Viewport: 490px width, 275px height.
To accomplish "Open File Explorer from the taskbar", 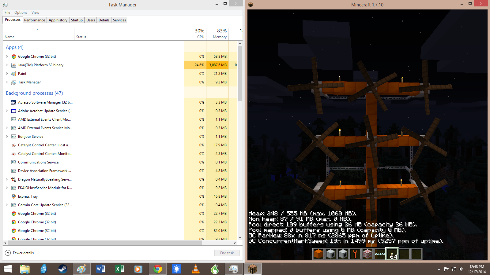I will click(x=25, y=269).
